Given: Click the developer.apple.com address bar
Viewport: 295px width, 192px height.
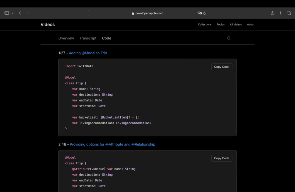Looking at the screenshot, I should click(148, 13).
